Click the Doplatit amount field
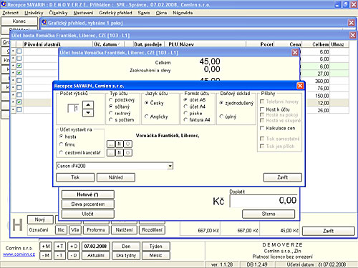 coord(263,201)
